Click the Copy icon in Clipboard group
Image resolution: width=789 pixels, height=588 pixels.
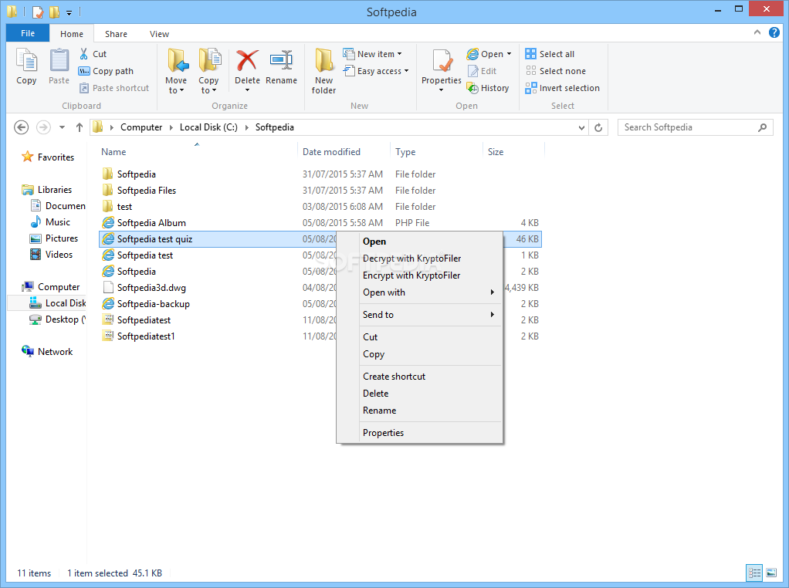(x=26, y=66)
